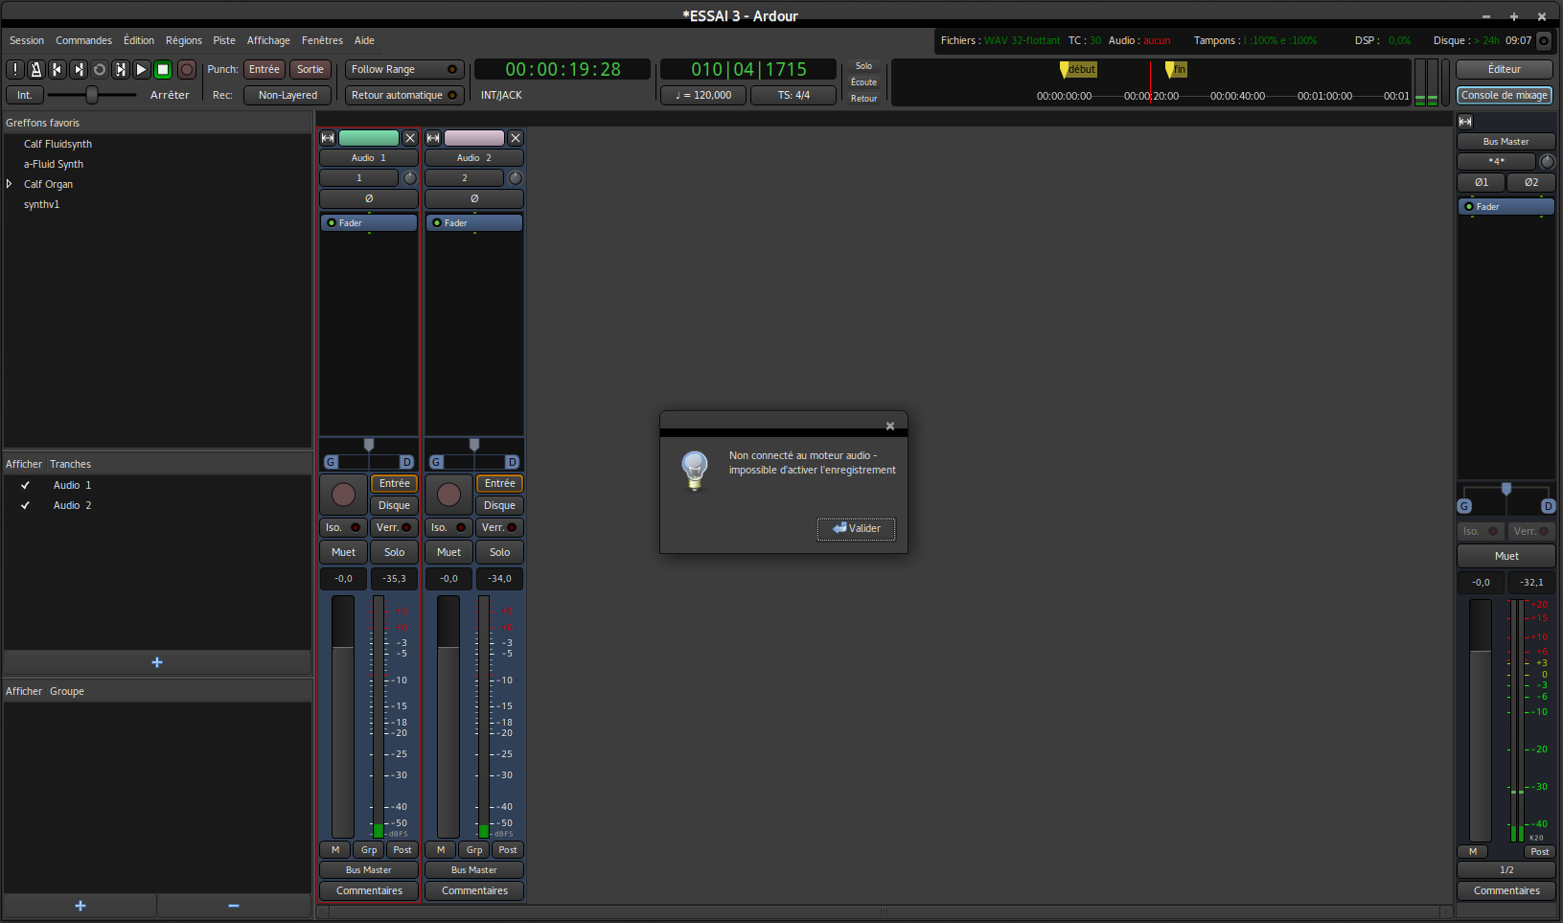1563x923 pixels.
Task: Toggle strip width icon on Bus Master
Action: [1465, 122]
